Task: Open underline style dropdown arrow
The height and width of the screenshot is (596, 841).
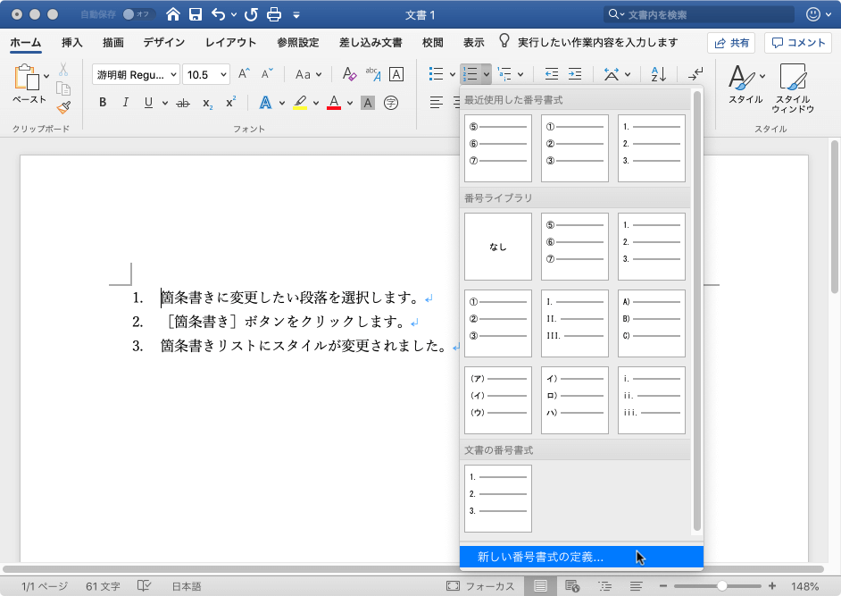Action: click(164, 103)
